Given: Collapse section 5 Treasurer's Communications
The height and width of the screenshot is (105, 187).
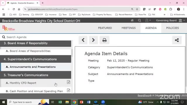Looking at the screenshot, I should click(36, 75).
